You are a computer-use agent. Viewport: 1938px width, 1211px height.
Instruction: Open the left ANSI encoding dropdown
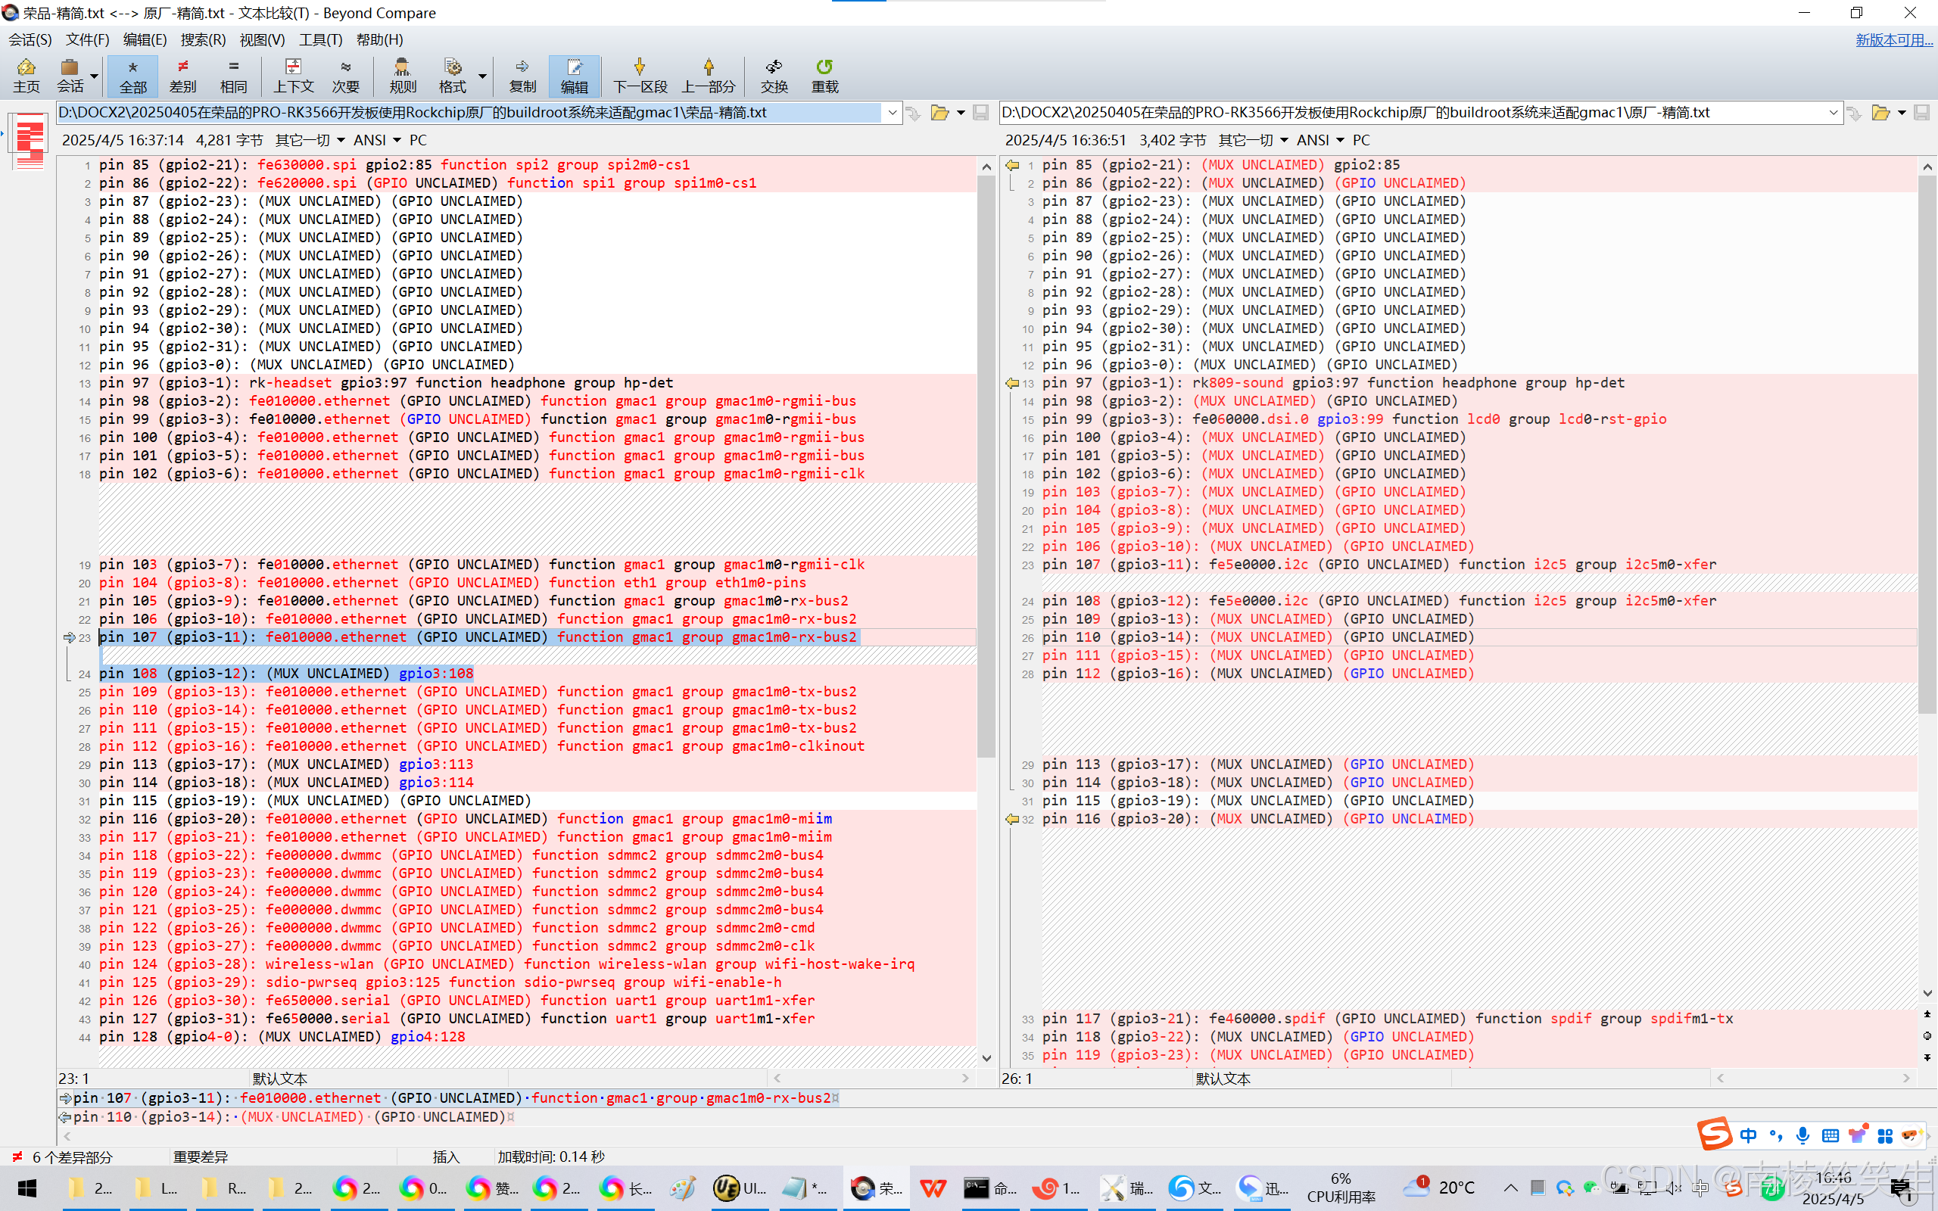[x=377, y=140]
